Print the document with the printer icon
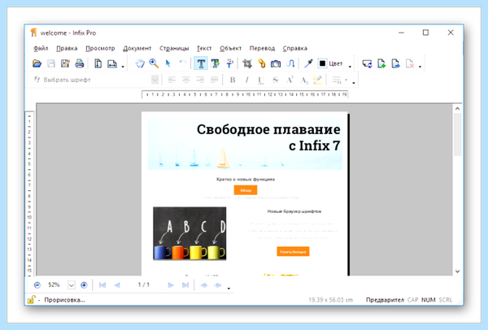Image resolution: width=488 pixels, height=330 pixels. click(x=80, y=63)
